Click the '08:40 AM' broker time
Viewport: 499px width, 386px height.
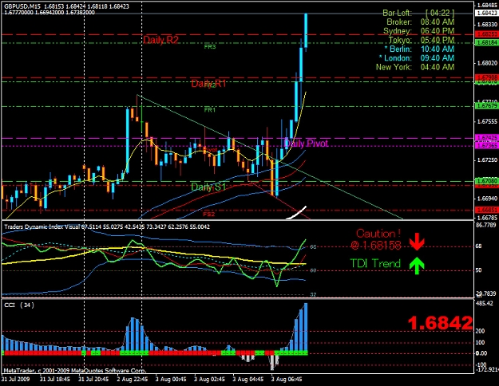pyautogui.click(x=438, y=22)
